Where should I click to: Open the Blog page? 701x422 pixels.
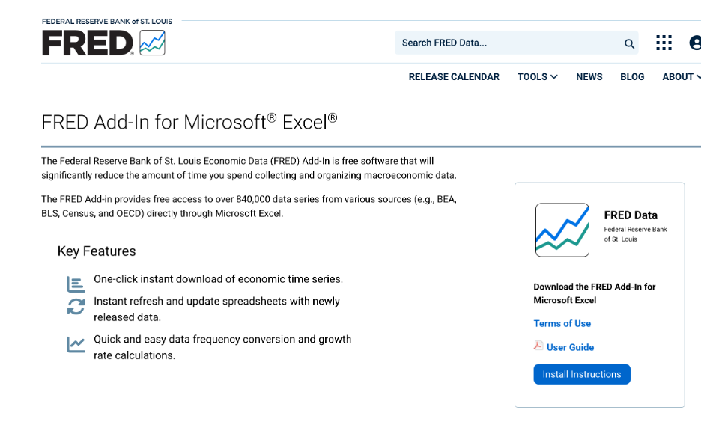coord(632,77)
